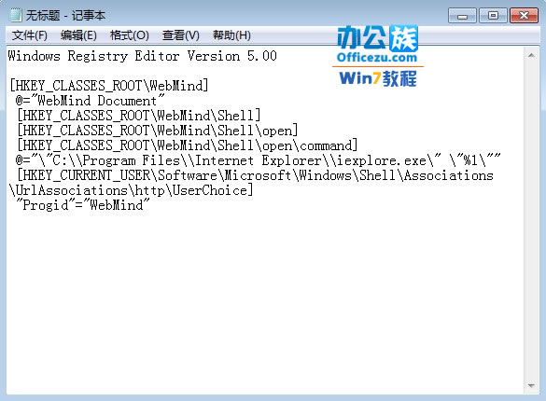Open the 查看(V) menu
Screen dimensions: 546x401
[x=180, y=35]
